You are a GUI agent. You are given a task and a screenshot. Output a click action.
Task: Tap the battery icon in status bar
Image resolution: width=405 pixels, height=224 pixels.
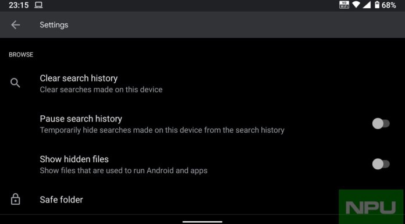coord(377,5)
